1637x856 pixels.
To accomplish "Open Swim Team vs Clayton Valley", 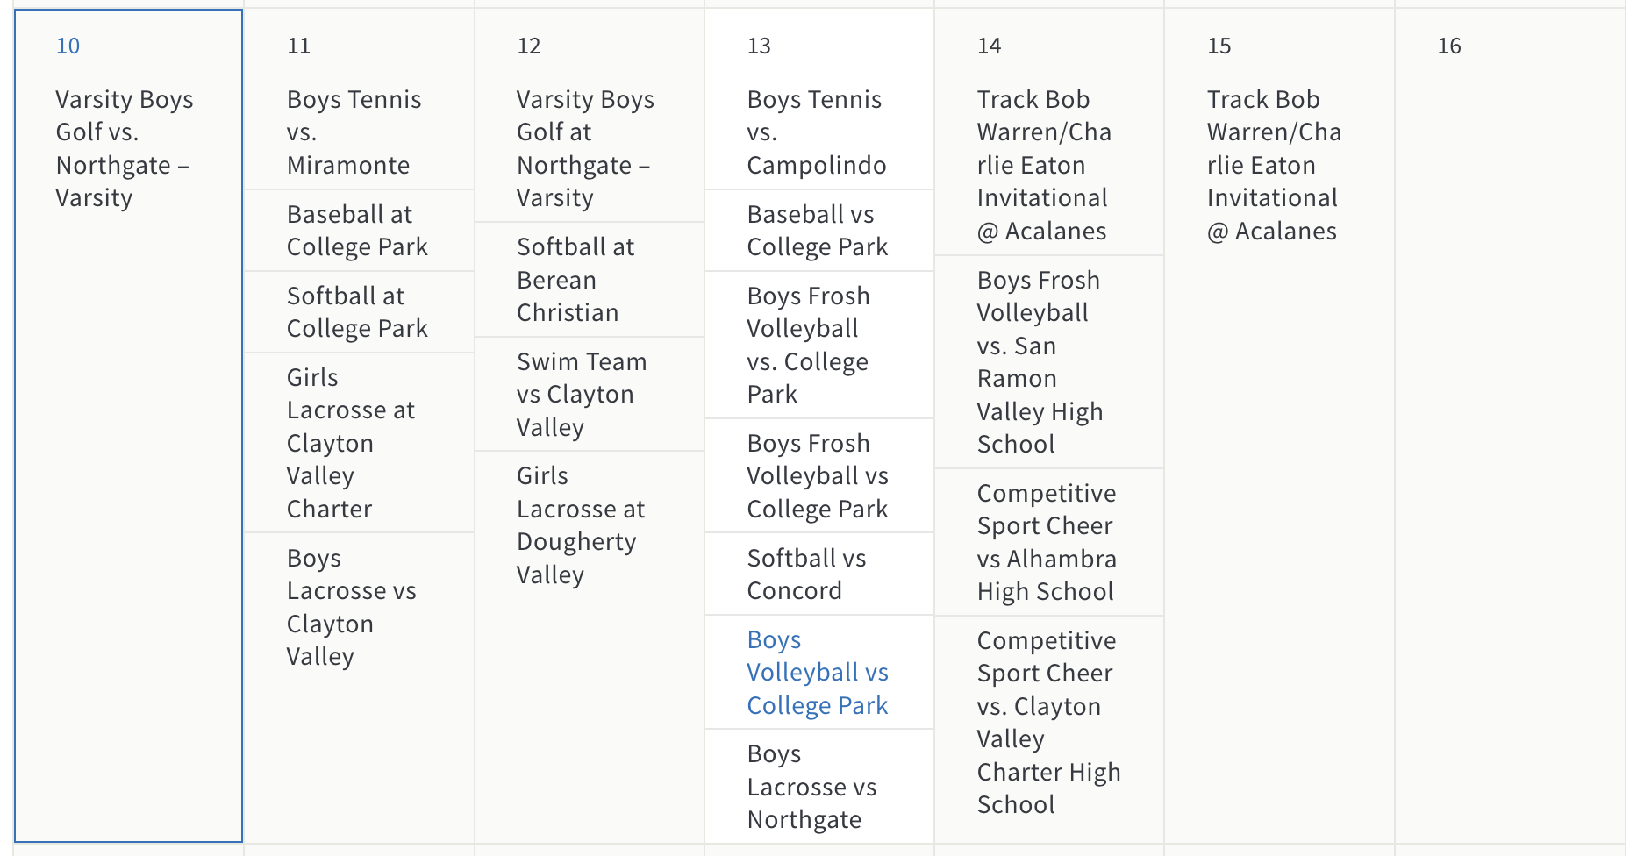I will [x=581, y=395].
